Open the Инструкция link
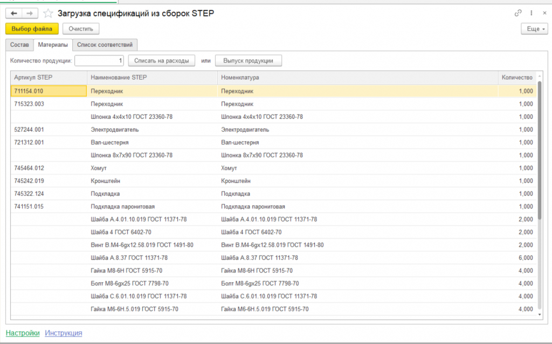The width and height of the screenshot is (552, 344). pos(64,333)
